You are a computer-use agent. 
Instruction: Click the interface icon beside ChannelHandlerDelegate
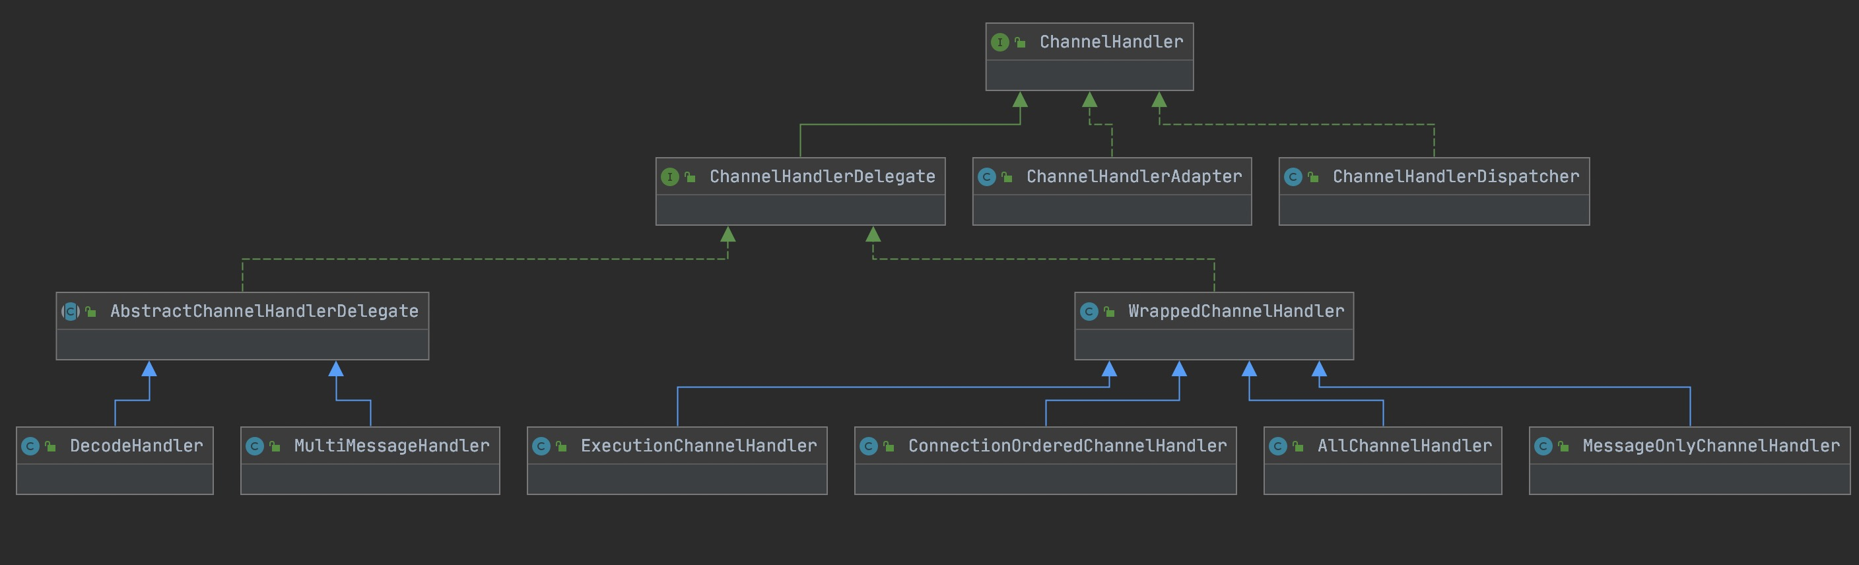pos(669,177)
